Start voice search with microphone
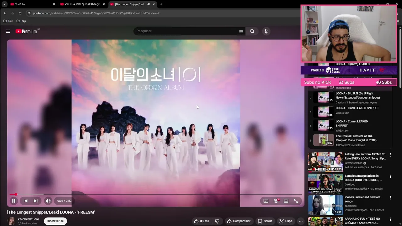The width and height of the screenshot is (402, 226). pos(266,31)
